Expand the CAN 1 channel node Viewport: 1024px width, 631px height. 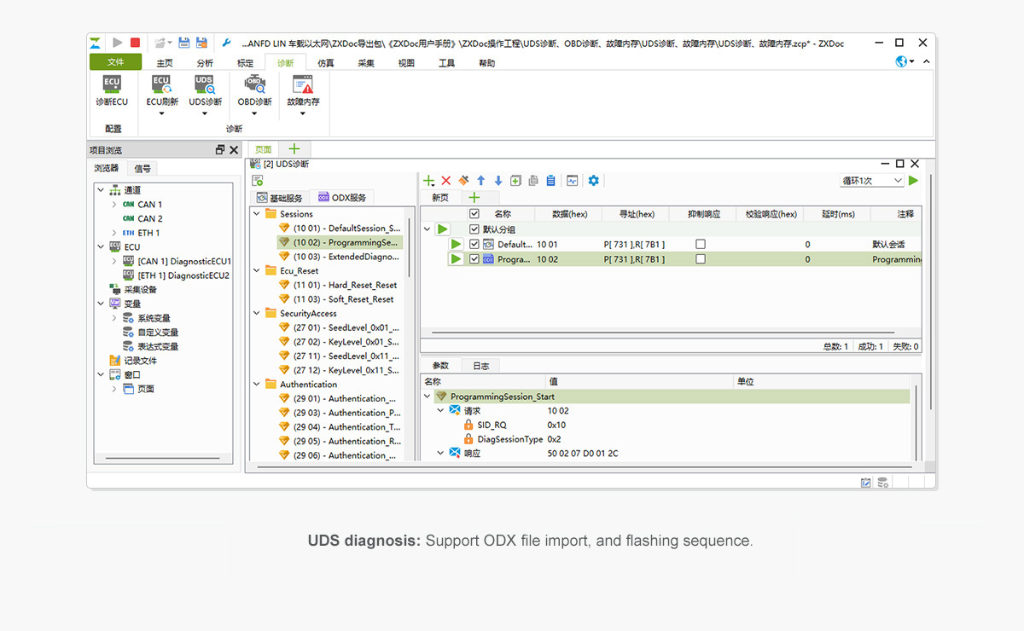point(114,205)
